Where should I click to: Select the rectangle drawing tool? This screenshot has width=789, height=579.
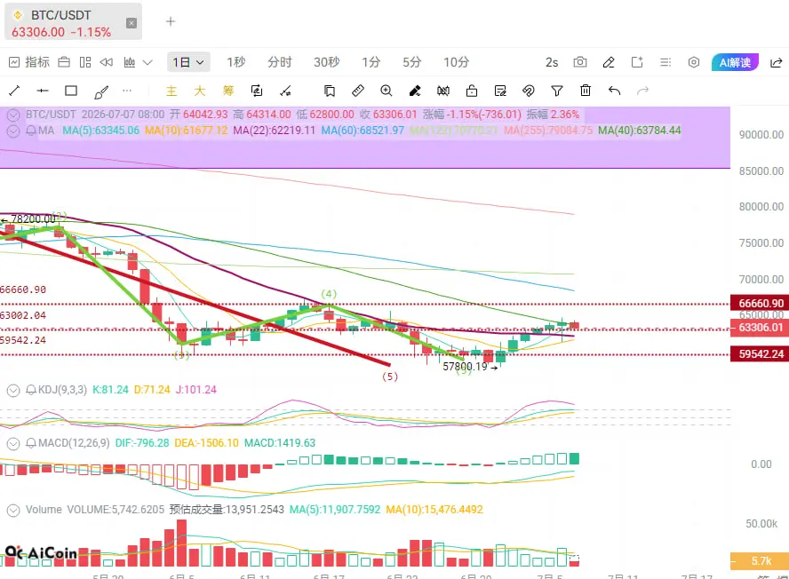coord(71,91)
